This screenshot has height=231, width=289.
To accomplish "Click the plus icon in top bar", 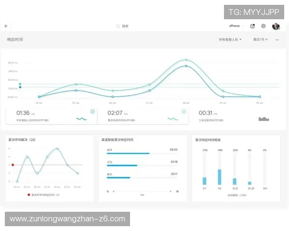I will click(x=6, y=26).
